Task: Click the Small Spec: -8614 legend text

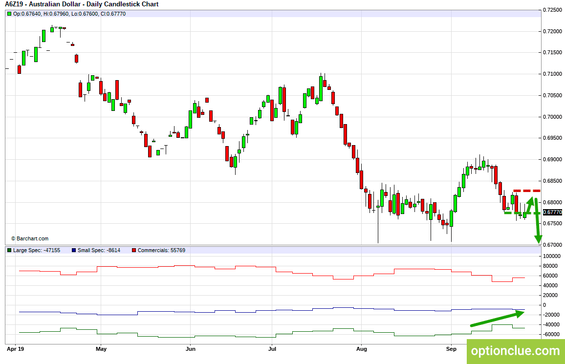Action: click(x=99, y=250)
